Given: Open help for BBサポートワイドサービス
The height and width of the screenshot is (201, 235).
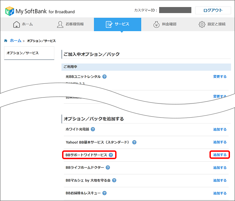Looking at the screenshot, I should 111,155.
